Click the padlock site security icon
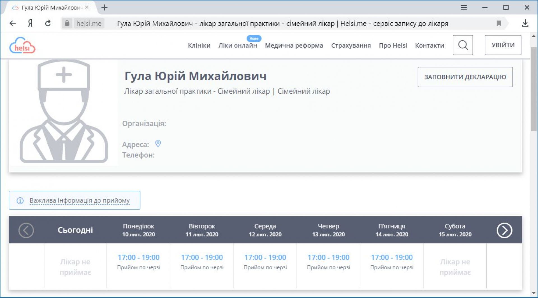The image size is (538, 298). click(67, 23)
